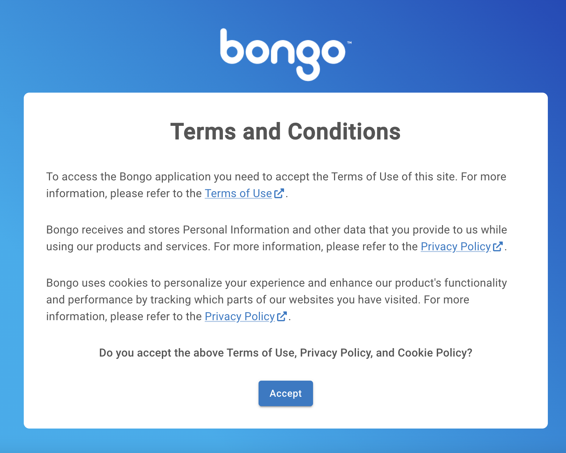Click "Privacy Policy," in the bold question
566x453 pixels.
336,353
